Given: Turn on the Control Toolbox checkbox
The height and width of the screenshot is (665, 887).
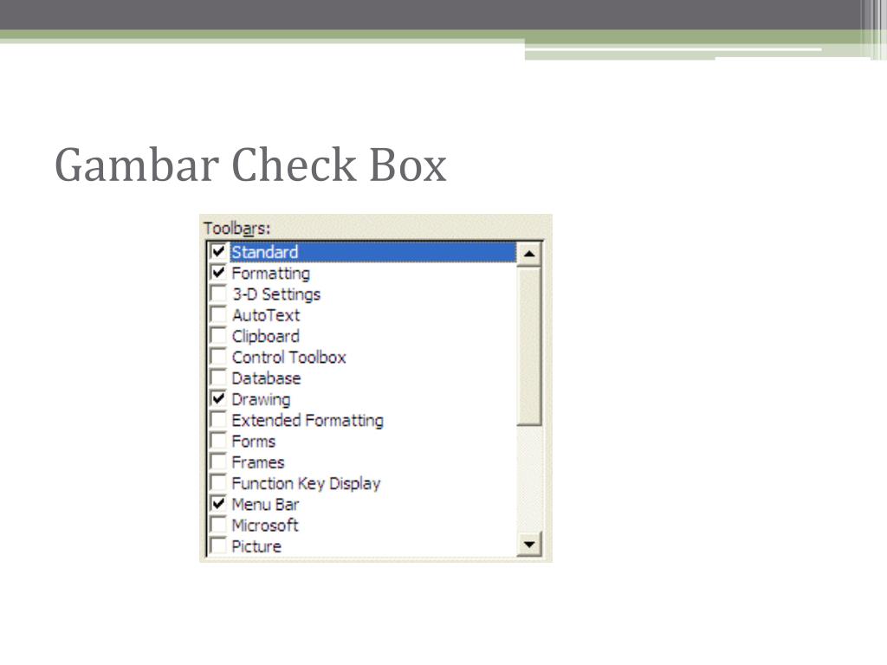Looking at the screenshot, I should (x=218, y=357).
